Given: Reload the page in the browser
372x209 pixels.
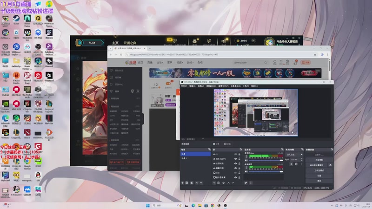Looking at the screenshot, I should [121, 54].
